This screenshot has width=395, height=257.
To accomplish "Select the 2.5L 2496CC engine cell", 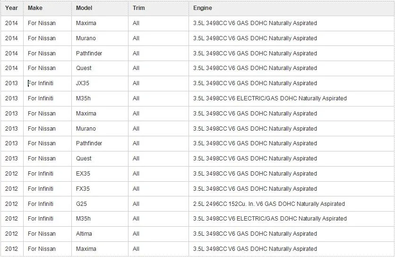I will 292,204.
